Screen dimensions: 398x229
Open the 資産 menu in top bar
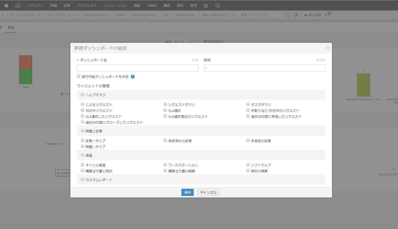(x=137, y=5)
